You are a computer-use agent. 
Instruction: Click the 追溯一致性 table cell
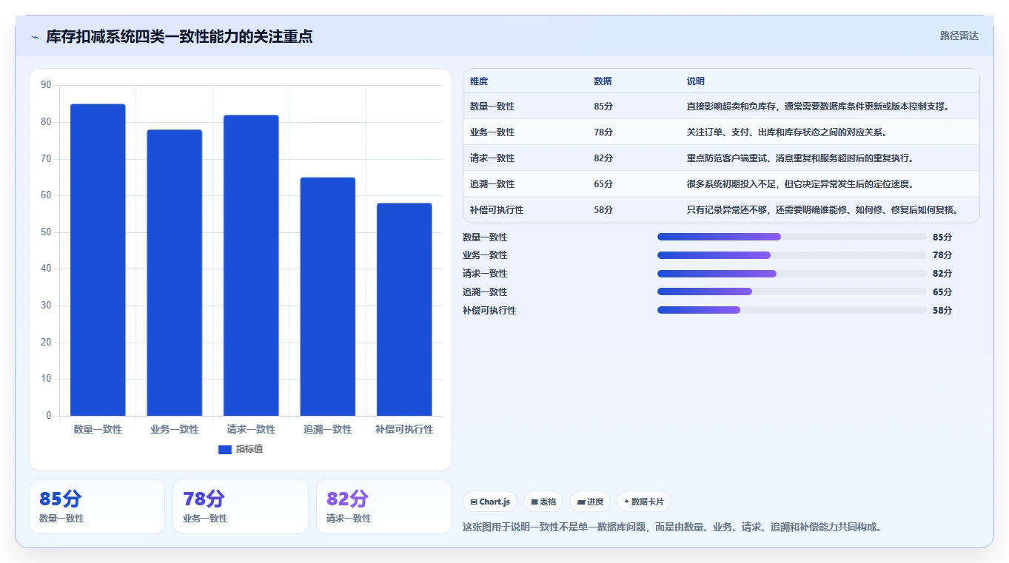click(x=492, y=184)
